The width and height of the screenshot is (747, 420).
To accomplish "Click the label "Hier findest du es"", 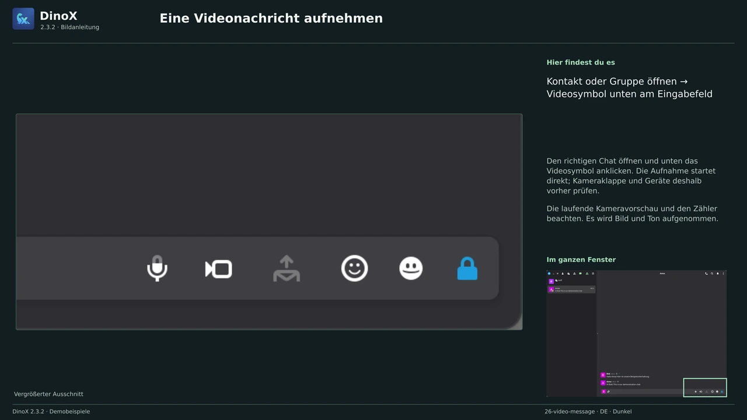I will coord(581,62).
